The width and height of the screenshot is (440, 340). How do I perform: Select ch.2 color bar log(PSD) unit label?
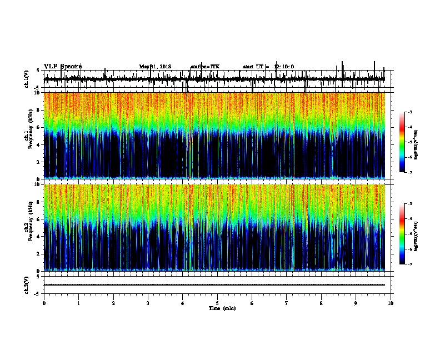click(416, 236)
